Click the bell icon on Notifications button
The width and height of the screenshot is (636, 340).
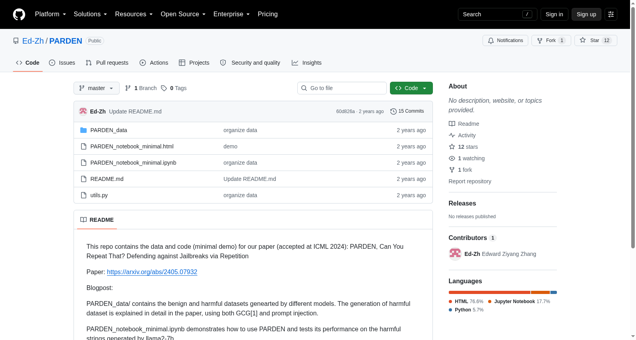(491, 40)
